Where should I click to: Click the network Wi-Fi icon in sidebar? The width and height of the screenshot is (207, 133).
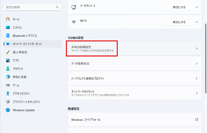pyautogui.click(x=8, y=44)
